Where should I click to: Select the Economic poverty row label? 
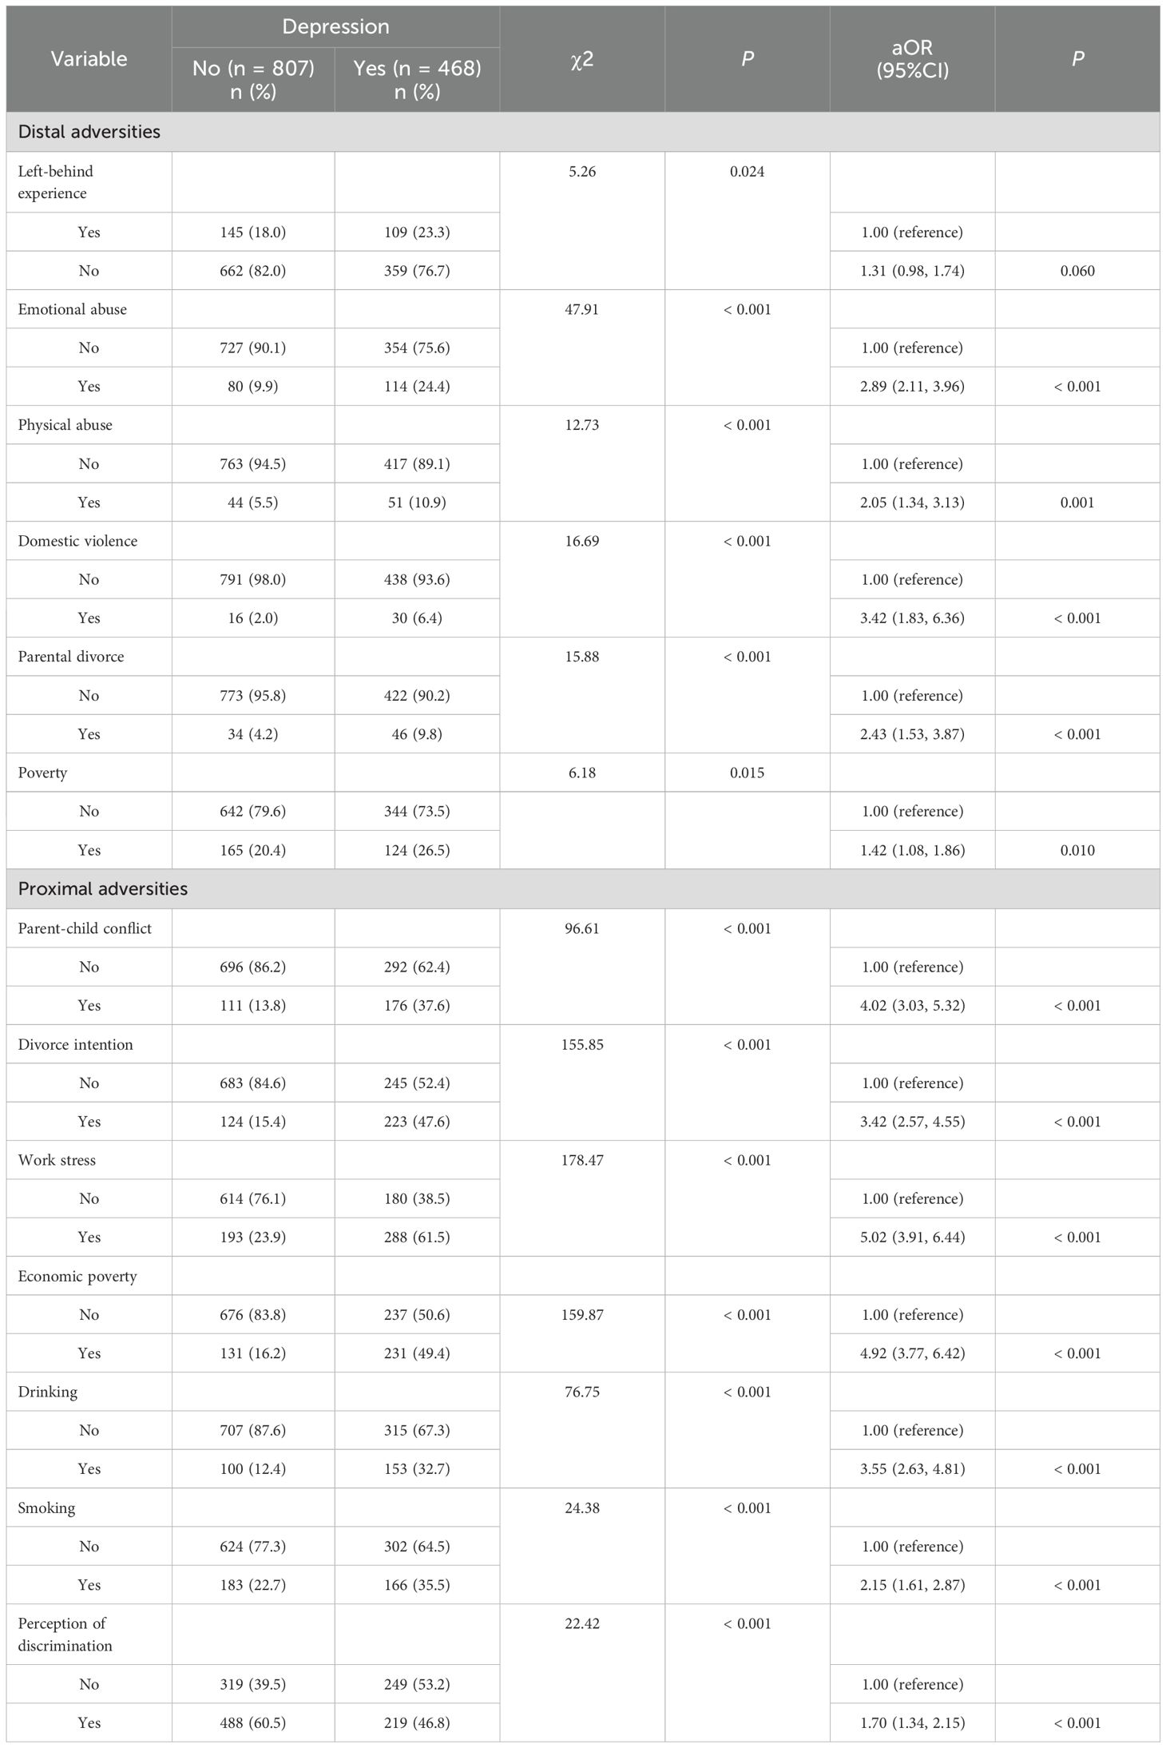[x=77, y=1276]
